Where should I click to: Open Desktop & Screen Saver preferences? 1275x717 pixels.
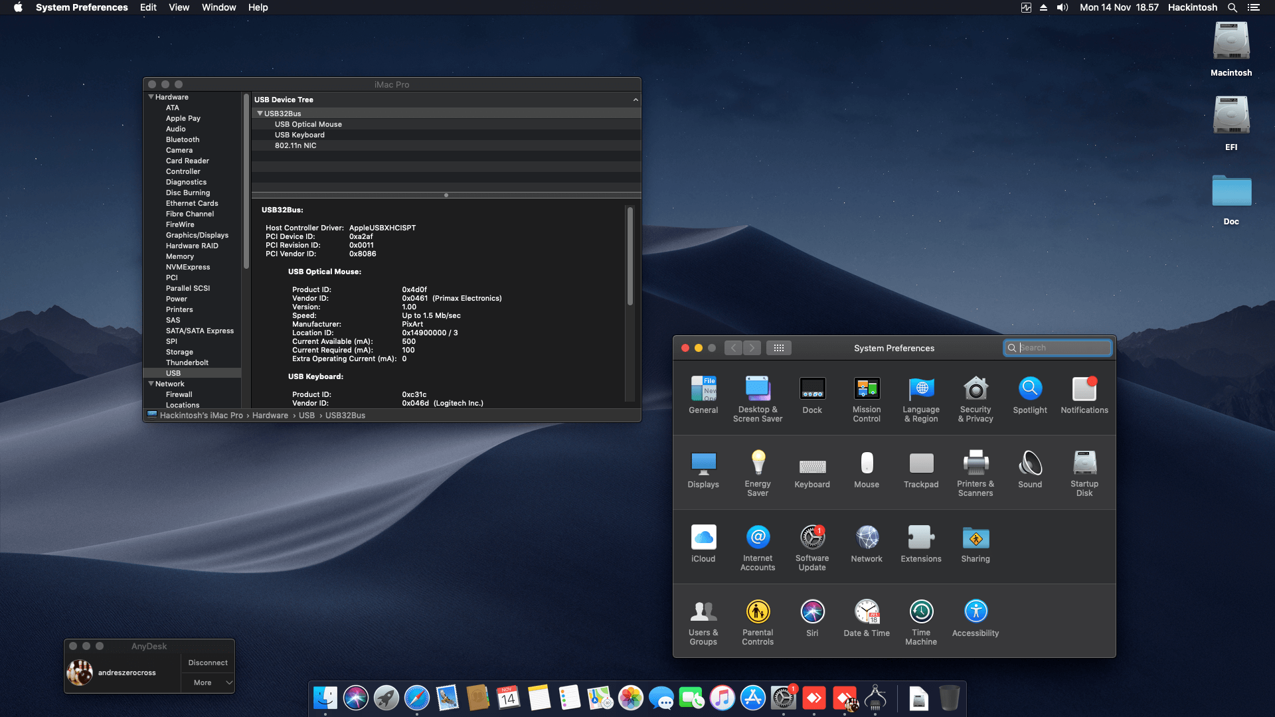758,398
